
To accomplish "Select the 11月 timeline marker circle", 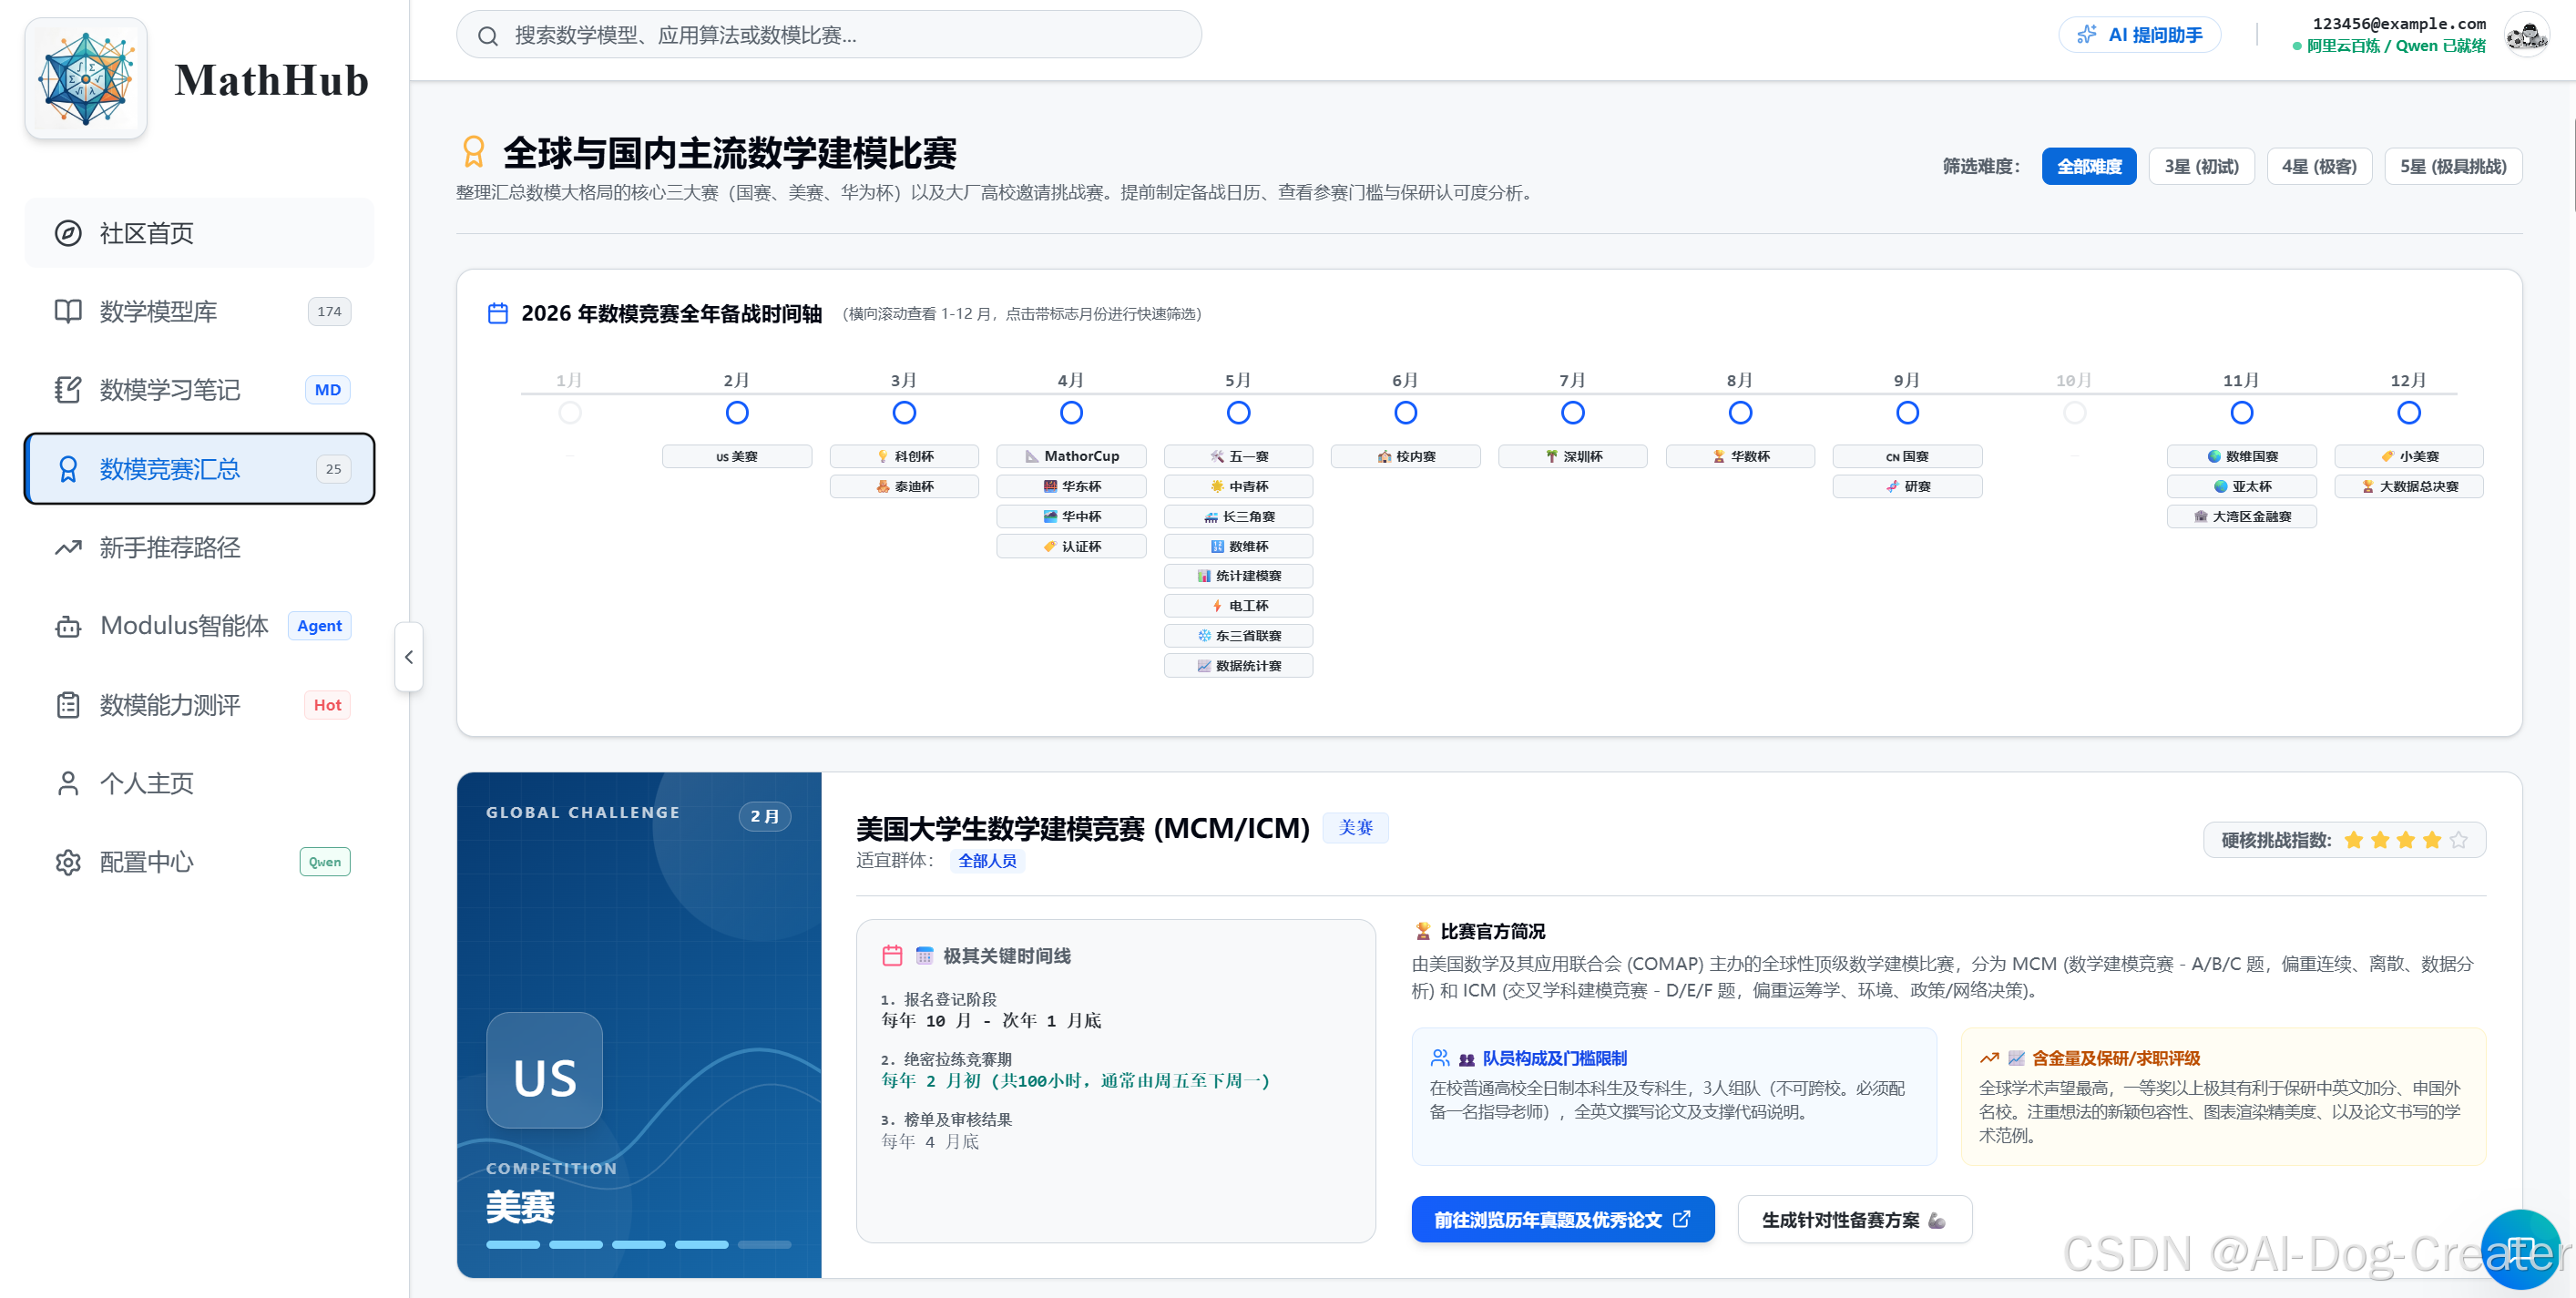I will coord(2242,412).
